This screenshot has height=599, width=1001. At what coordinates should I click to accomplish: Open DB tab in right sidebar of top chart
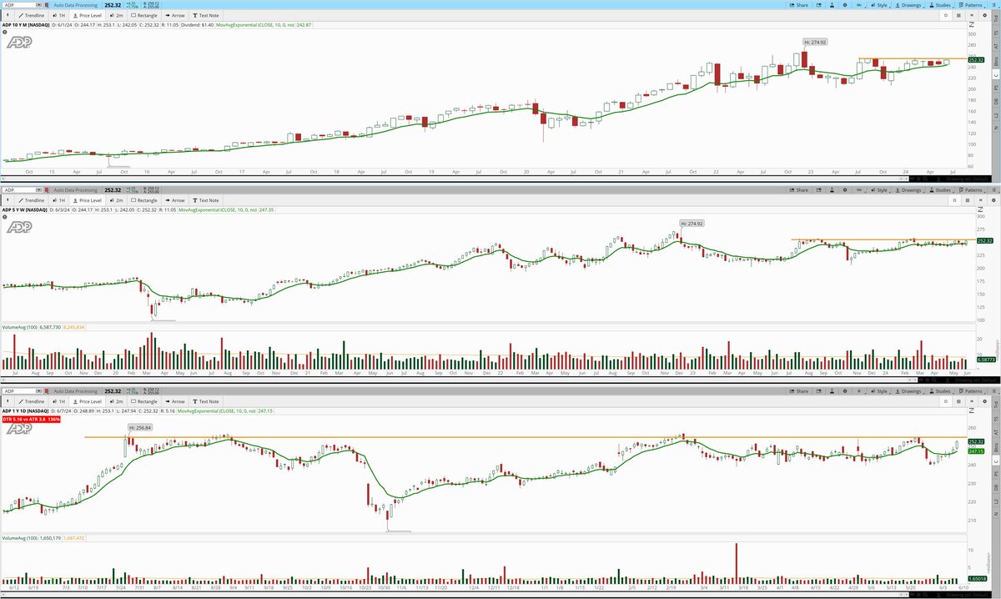point(996,99)
